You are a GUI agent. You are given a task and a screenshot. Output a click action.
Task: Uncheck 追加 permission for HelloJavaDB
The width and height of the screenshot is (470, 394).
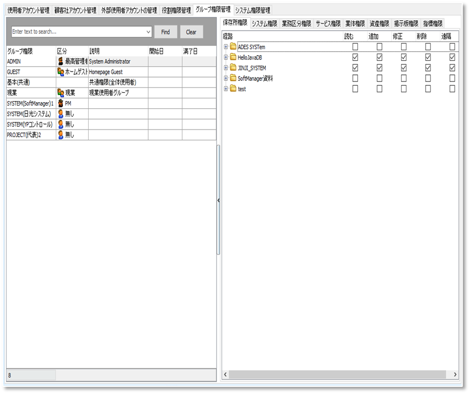(380, 57)
